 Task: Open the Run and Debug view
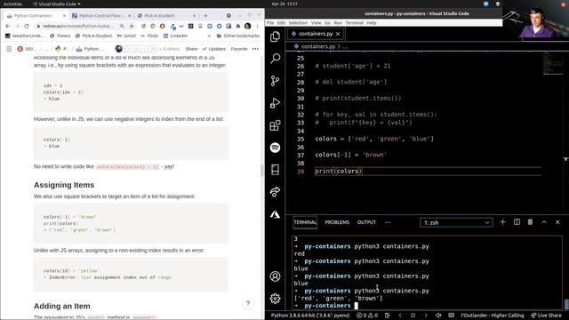pyautogui.click(x=275, y=103)
